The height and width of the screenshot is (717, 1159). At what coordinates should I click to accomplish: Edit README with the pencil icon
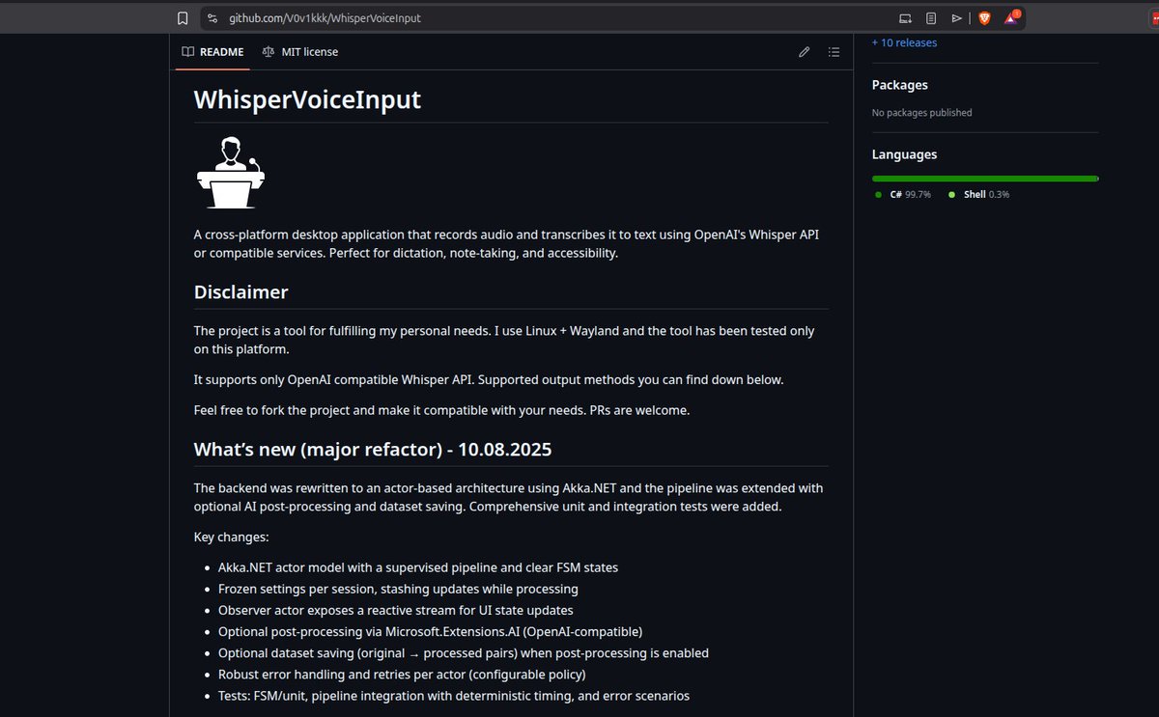click(x=804, y=52)
